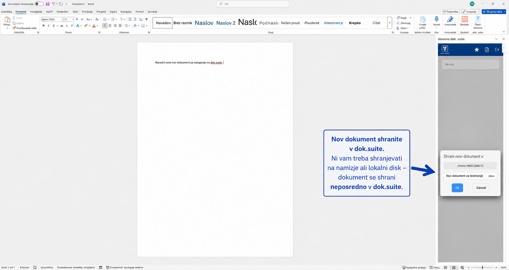Screen dimensions: 509x270
Task: Click the yellow text highlight color button
Action: click(x=86, y=26)
